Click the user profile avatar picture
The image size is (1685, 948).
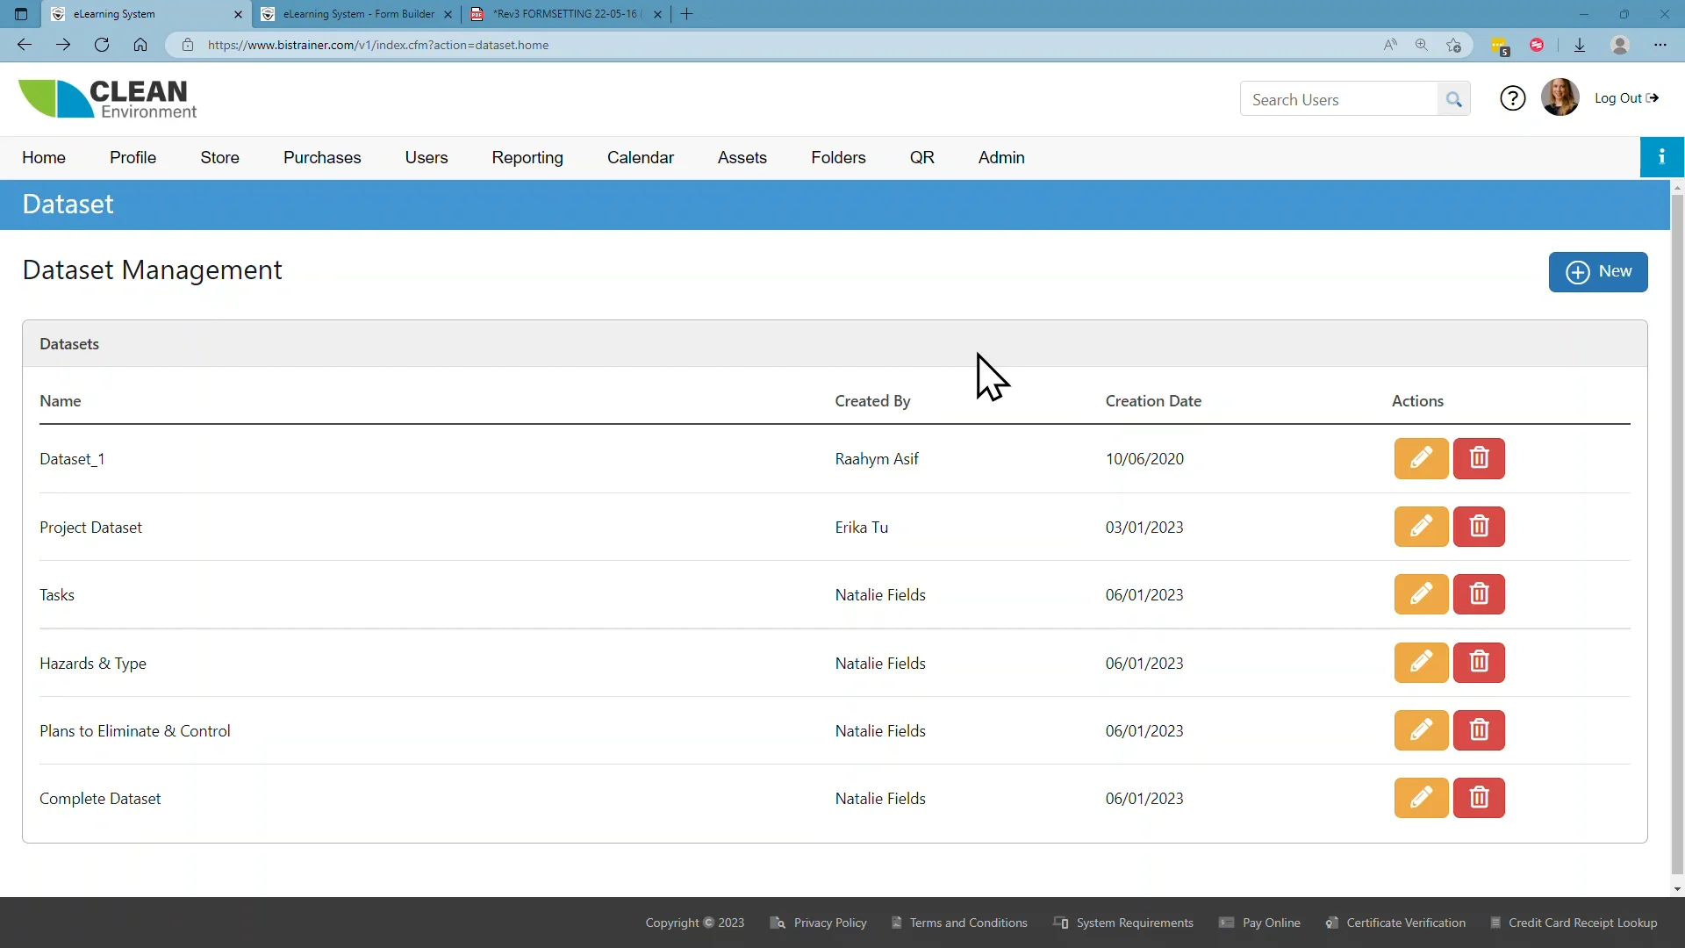1561,97
